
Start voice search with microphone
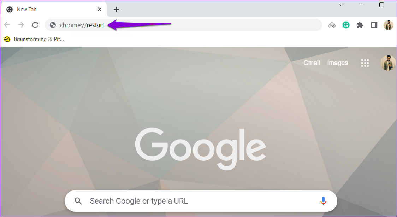click(323, 201)
